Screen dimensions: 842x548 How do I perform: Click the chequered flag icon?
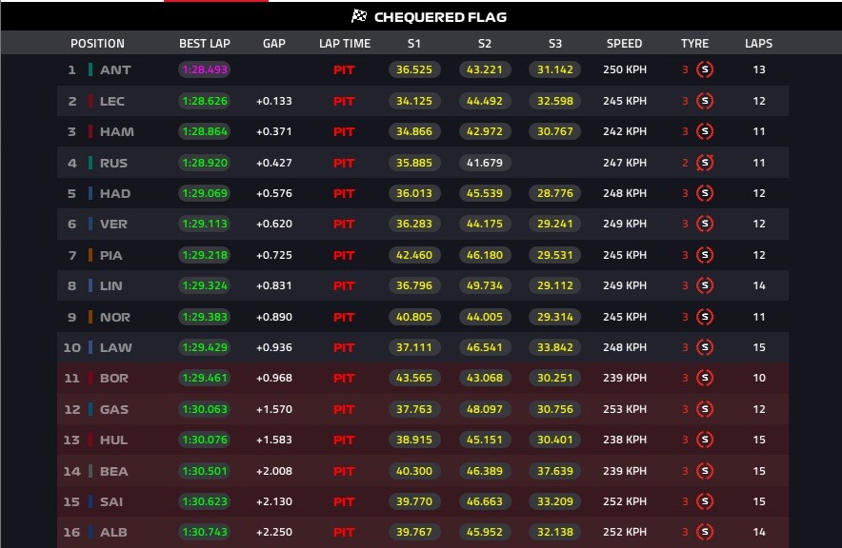click(359, 16)
